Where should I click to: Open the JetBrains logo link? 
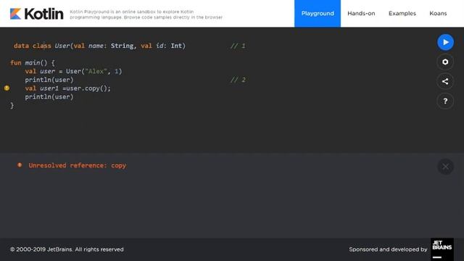(x=442, y=249)
